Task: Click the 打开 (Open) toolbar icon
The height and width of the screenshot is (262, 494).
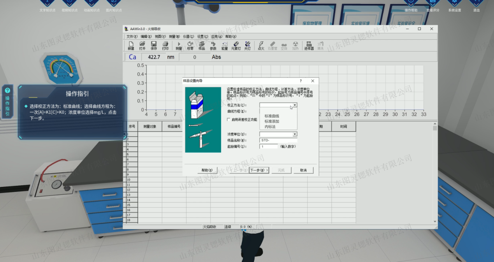Action: [142, 46]
